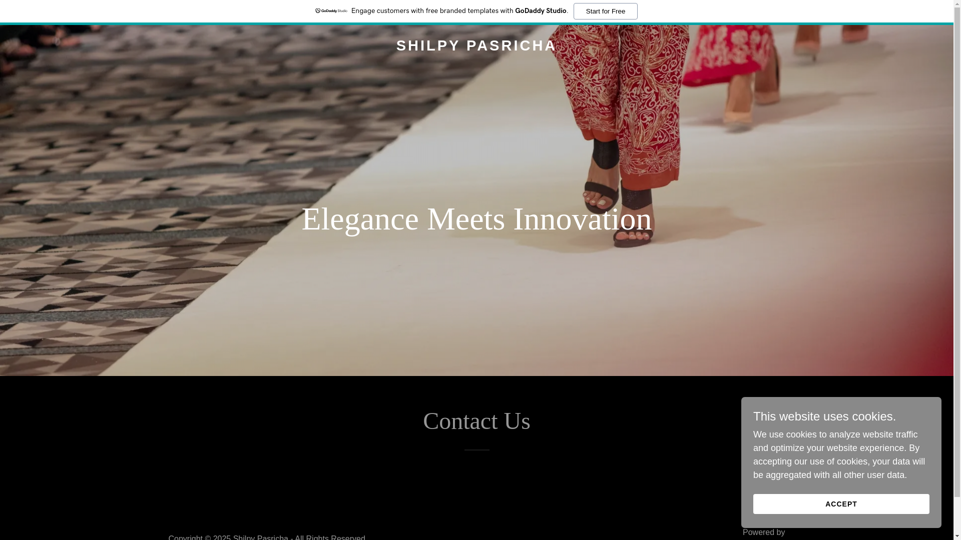Click the bold GoDaddy Studio text in banner

[541, 11]
